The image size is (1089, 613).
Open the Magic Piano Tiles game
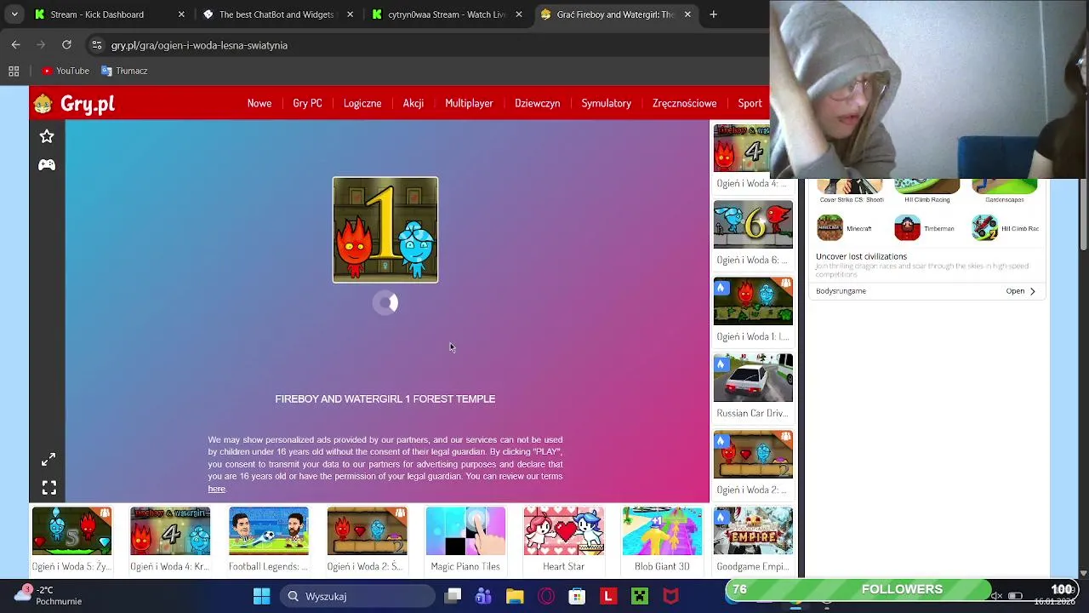coord(465,540)
